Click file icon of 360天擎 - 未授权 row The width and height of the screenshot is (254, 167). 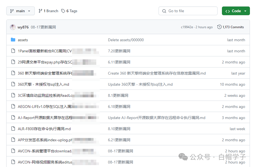coord(13,84)
